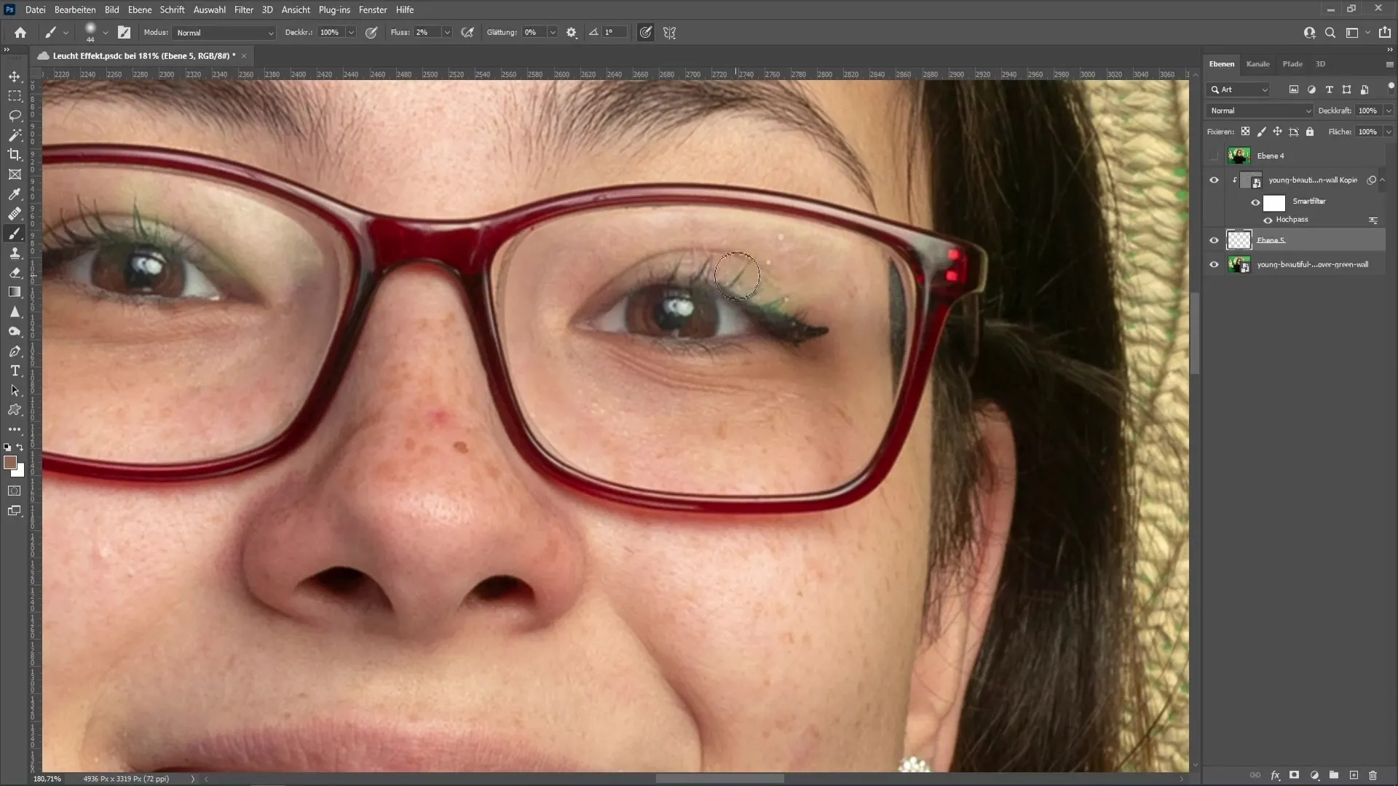Open the Fenster menu
This screenshot has width=1398, height=786.
(x=373, y=9)
